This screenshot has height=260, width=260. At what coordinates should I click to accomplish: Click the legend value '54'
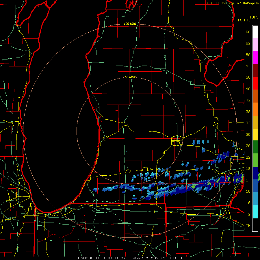pyautogui.click(x=248, y=66)
